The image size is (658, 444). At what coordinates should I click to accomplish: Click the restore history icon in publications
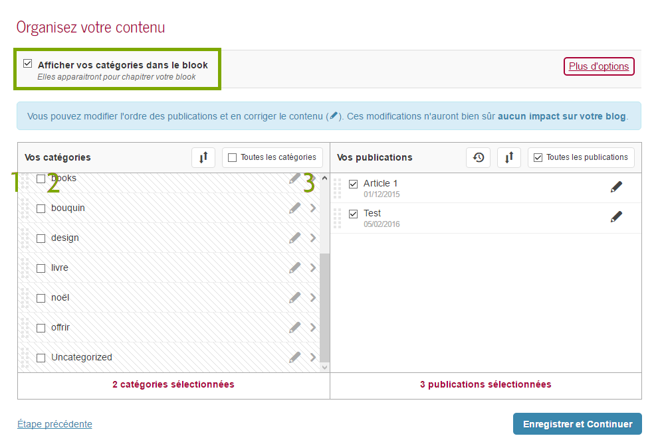click(x=478, y=157)
